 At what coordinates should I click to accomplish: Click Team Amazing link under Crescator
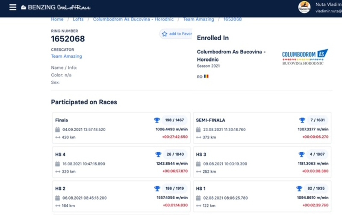(66, 56)
